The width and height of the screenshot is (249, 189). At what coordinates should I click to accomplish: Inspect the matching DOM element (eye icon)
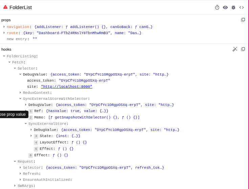[x=225, y=7]
